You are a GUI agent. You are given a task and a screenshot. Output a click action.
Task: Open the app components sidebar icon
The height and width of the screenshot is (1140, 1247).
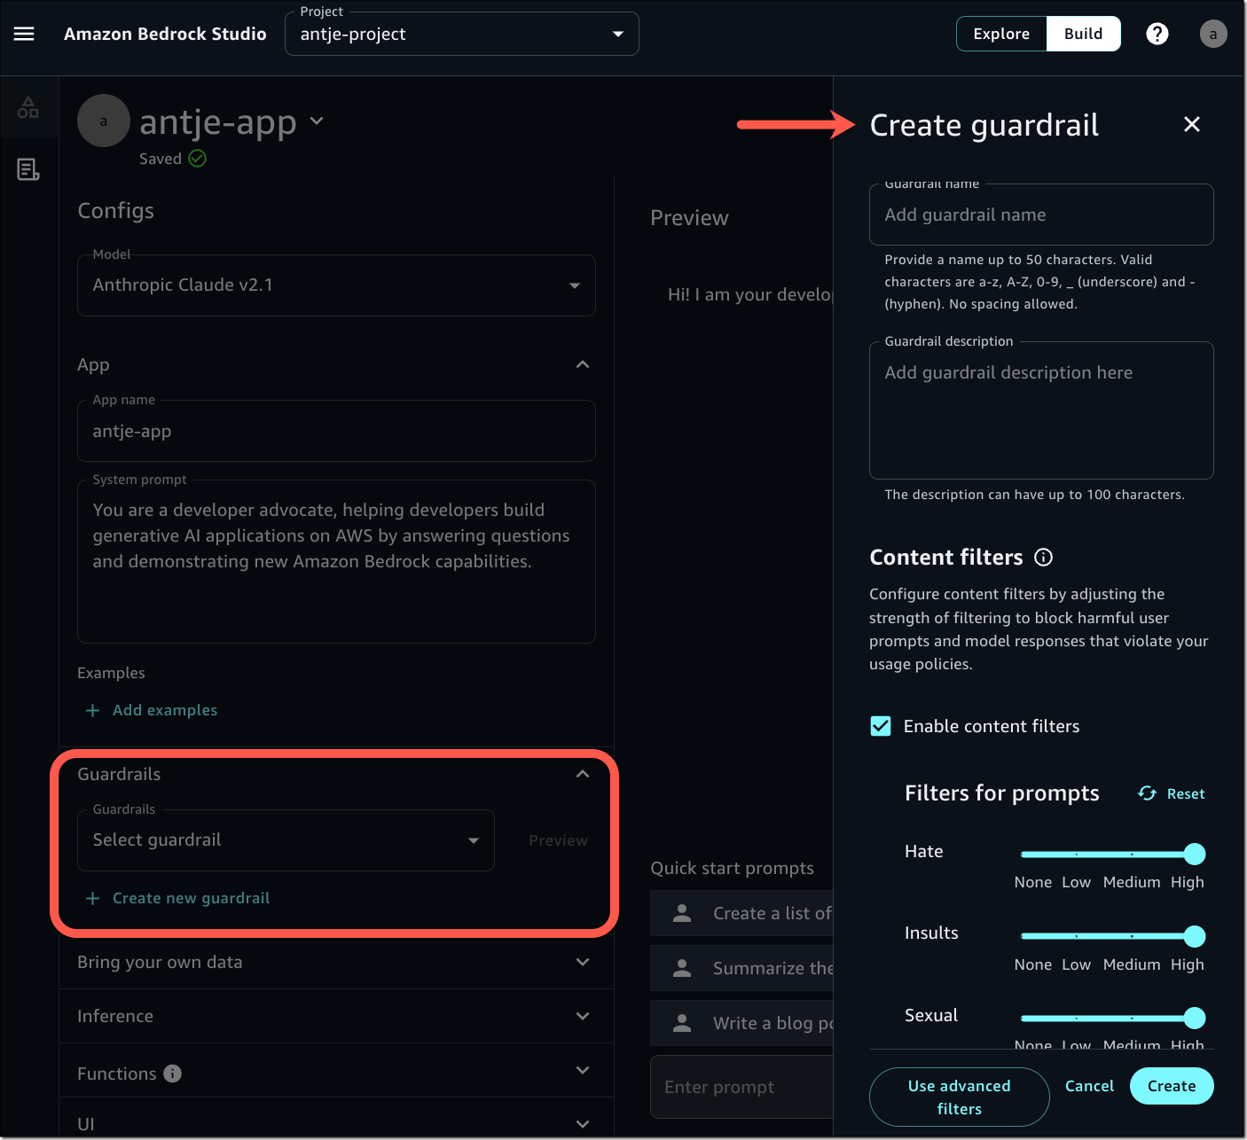pos(28,107)
